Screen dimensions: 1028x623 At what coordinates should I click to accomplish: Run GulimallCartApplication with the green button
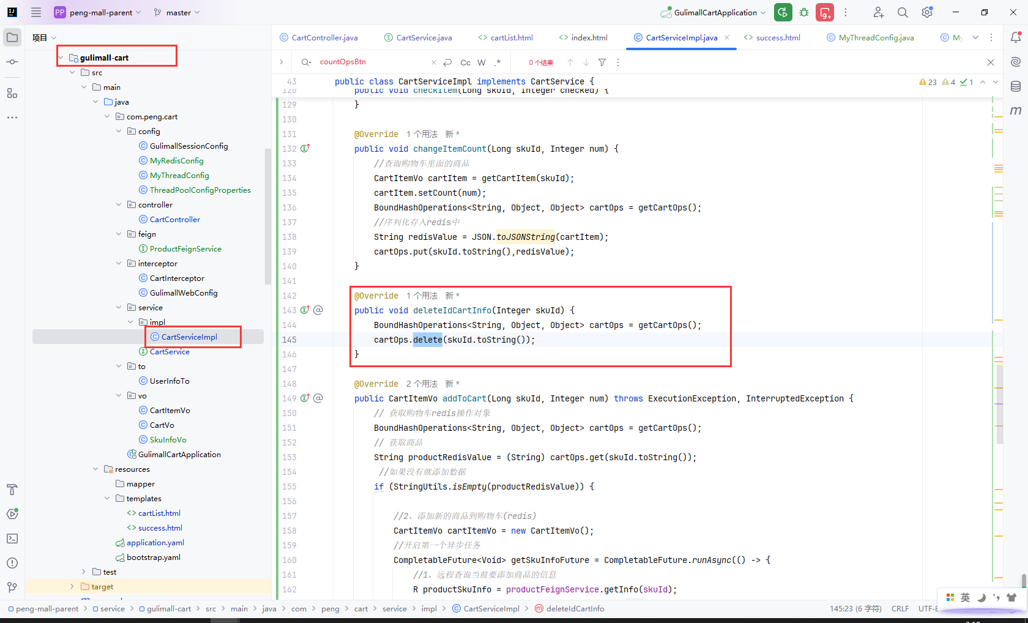click(783, 12)
